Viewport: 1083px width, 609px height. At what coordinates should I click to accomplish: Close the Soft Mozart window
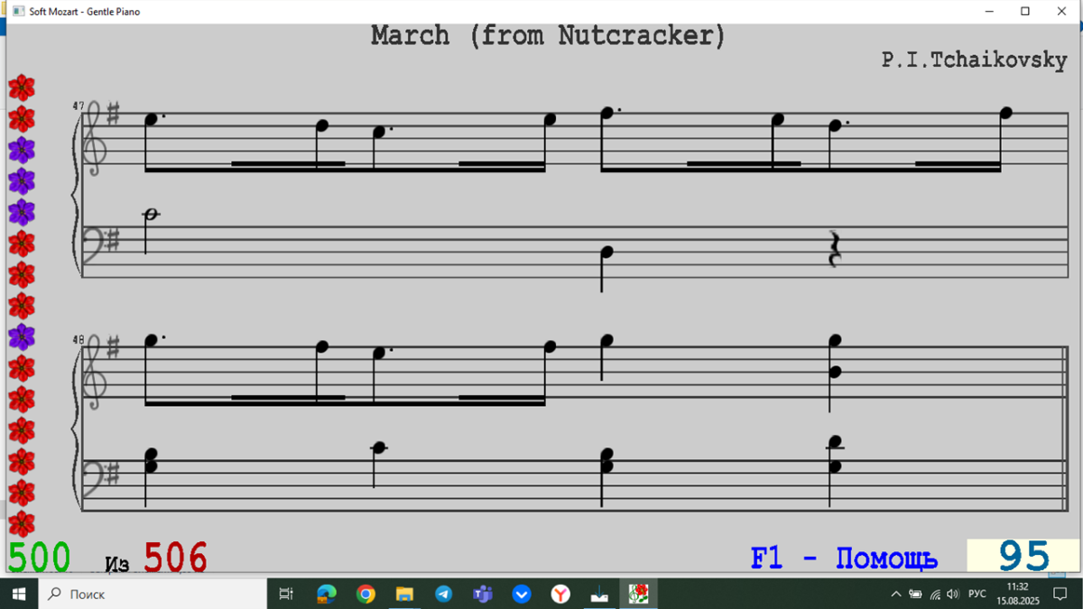[x=1062, y=12]
